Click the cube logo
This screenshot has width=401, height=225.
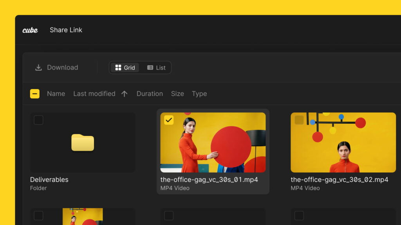point(30,30)
